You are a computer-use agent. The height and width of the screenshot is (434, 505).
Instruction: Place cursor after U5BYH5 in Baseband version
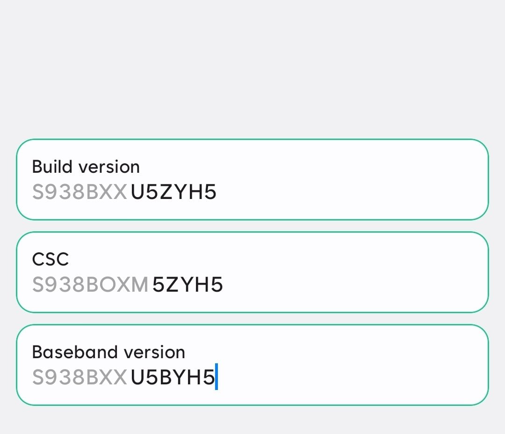click(217, 377)
